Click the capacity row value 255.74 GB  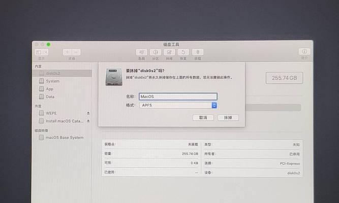pyautogui.click(x=190, y=154)
